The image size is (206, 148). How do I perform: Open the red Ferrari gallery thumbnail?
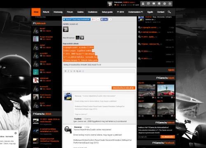(x=166, y=90)
